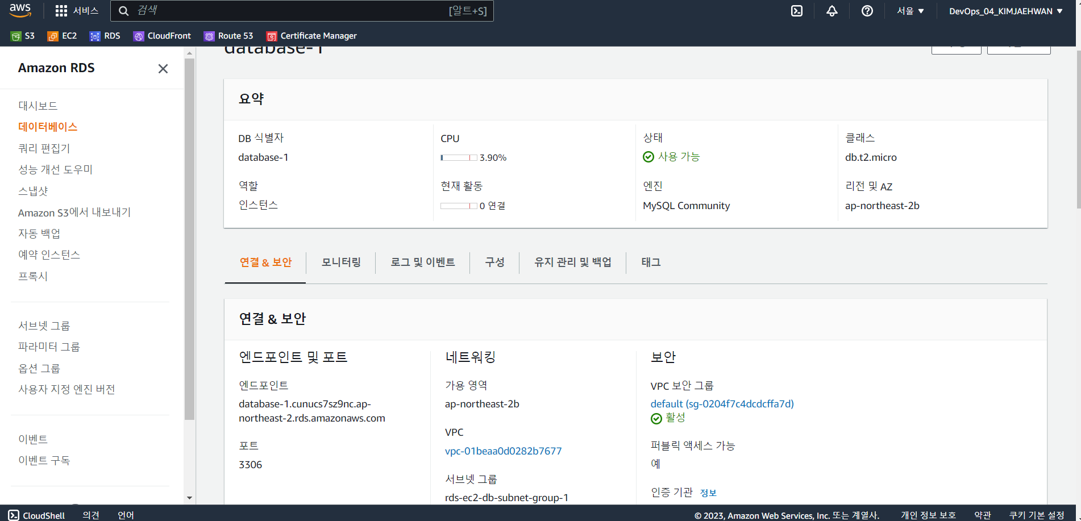Open the help question mark menu

coord(867,11)
